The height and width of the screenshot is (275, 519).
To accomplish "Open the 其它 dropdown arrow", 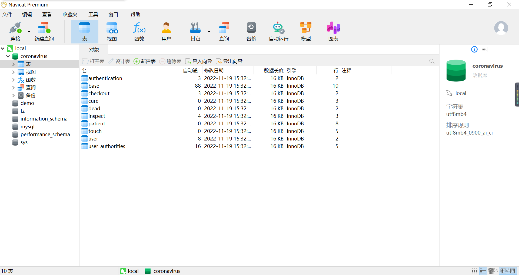I will (209, 32).
